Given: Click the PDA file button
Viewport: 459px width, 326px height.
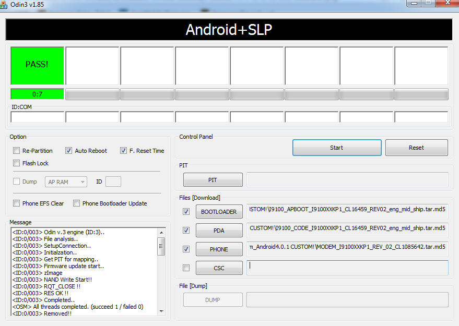Looking at the screenshot, I should (x=219, y=231).
